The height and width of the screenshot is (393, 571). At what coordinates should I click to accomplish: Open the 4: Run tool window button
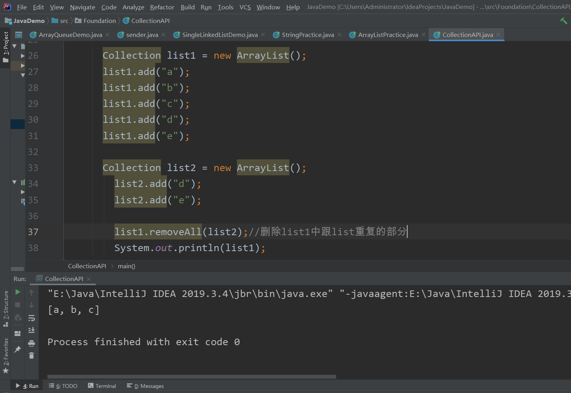coord(27,386)
